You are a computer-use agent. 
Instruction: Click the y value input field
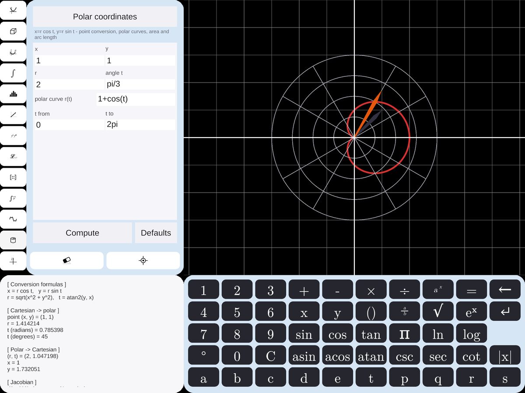coord(140,61)
